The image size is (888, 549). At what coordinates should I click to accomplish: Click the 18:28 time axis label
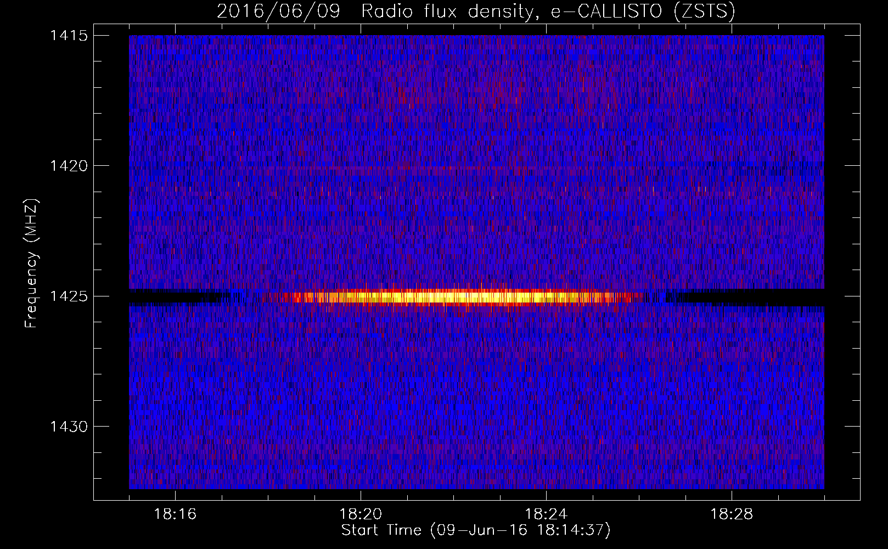pos(732,514)
